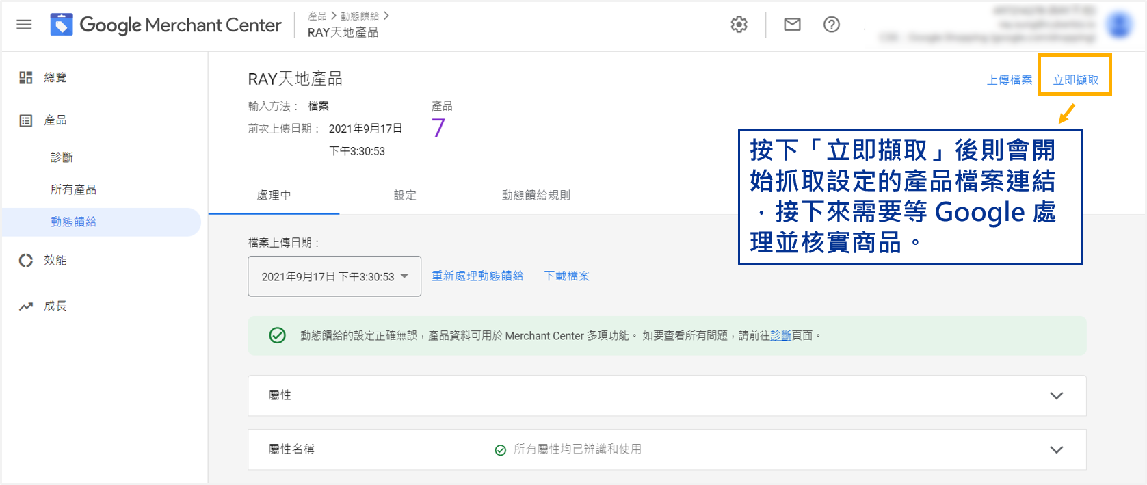Open the hamburger navigation menu
Screen dimensions: 1147x485
point(24,25)
